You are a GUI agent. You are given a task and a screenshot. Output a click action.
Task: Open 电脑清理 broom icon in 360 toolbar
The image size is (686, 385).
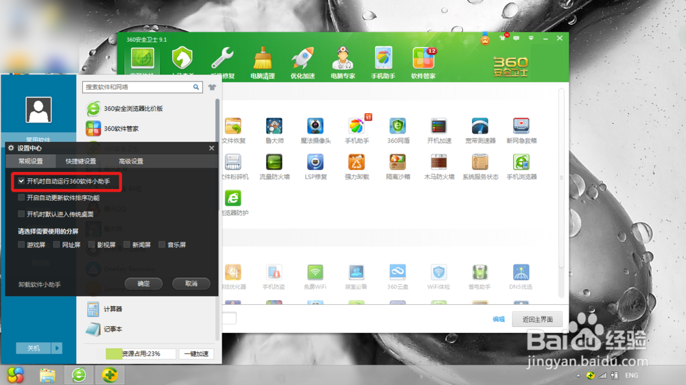pyautogui.click(x=263, y=63)
